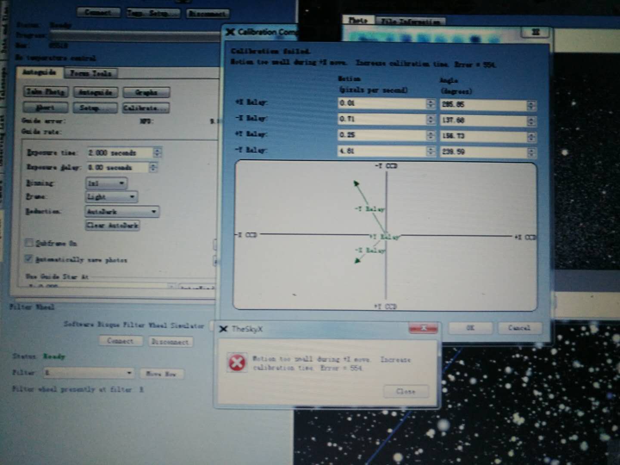Click OK in Calibration dialog
Image resolution: width=620 pixels, height=465 pixels.
tap(471, 328)
